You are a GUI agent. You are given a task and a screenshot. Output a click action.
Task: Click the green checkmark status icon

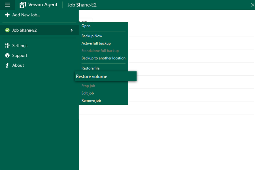tap(7, 30)
